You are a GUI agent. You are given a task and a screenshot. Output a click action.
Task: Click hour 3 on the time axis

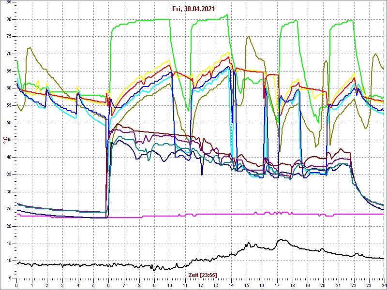tap(62, 284)
